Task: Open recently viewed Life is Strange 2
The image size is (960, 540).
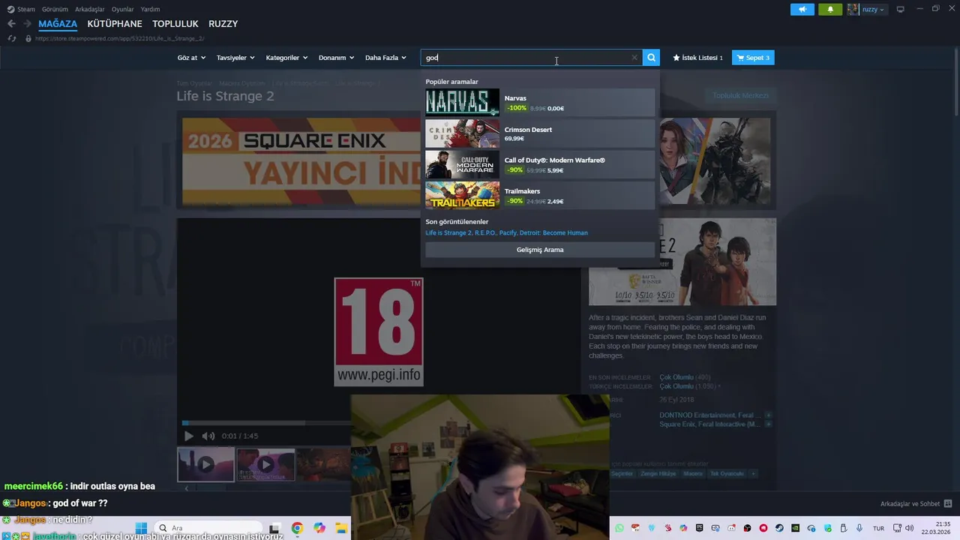Action: 448,232
